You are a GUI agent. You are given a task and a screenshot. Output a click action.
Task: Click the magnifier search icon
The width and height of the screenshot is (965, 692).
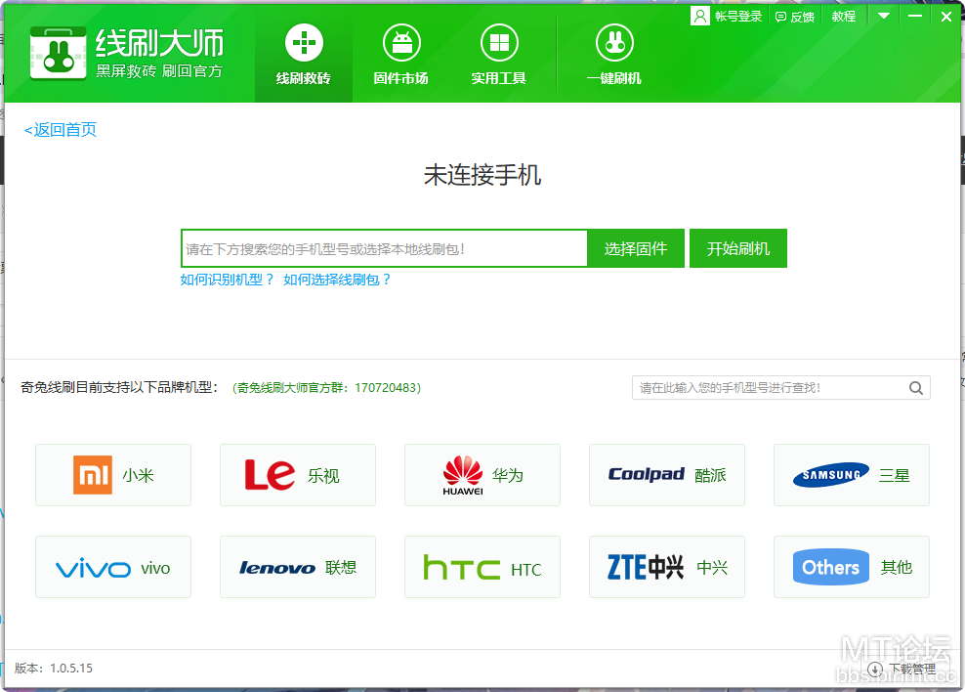click(x=916, y=388)
